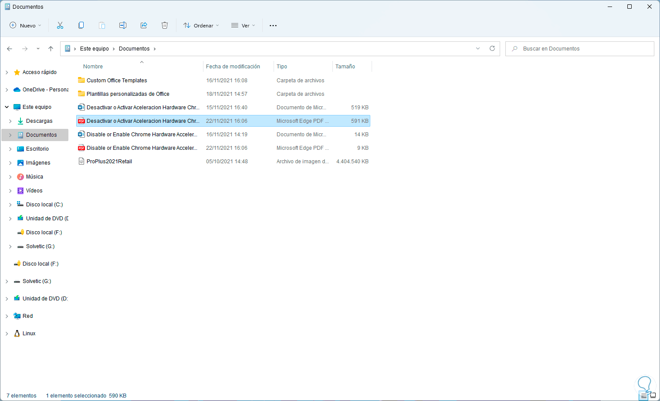Open the Ordenar sort dropdown

201,26
